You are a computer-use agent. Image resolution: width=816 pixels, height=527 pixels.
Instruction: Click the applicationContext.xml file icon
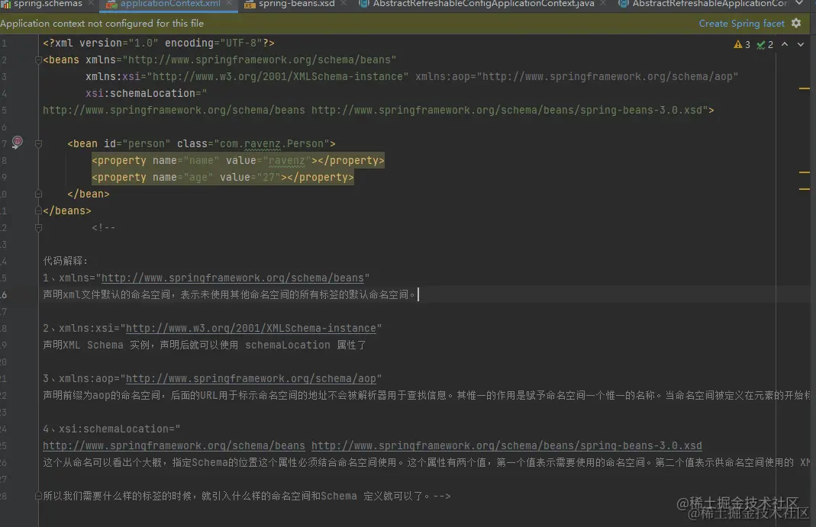point(112,4)
